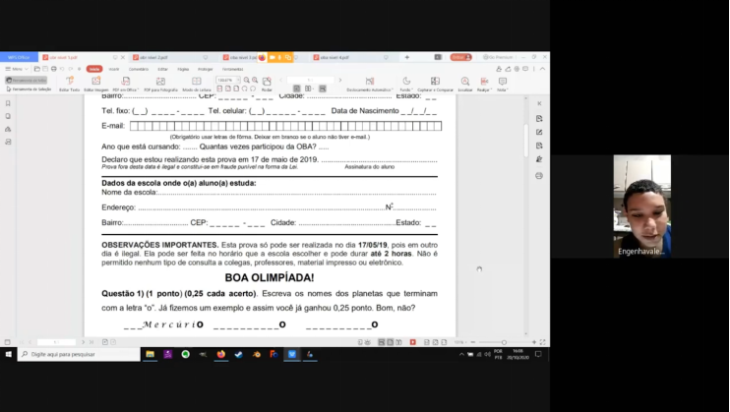Click the PDF para Fotografia tool

pyautogui.click(x=160, y=84)
